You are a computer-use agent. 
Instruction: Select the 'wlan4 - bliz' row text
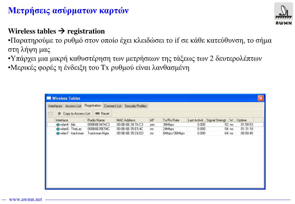68,124
